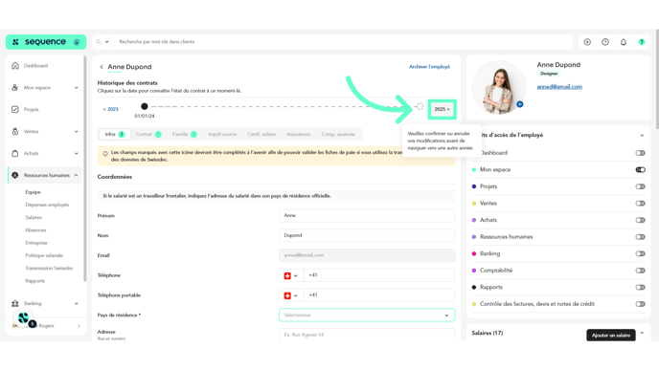Toggle Comptabilité access switch
The image size is (659, 370).
640,271
